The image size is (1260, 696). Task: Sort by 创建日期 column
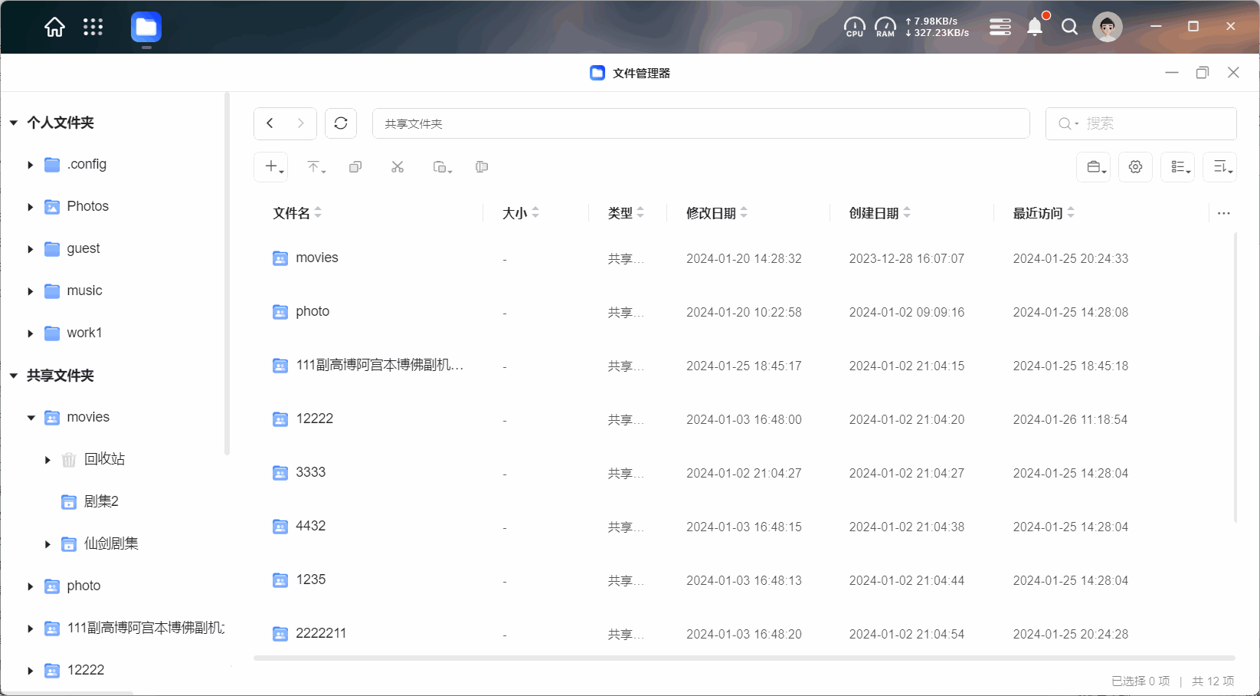click(880, 213)
